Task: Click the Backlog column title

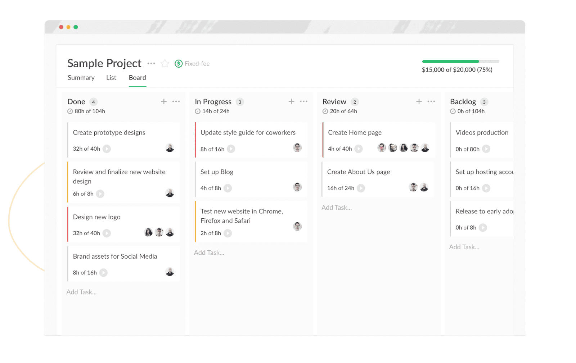Action: click(463, 102)
